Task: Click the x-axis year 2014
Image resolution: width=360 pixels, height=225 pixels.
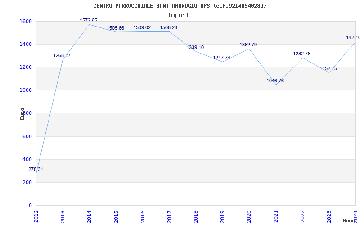Action: click(89, 216)
